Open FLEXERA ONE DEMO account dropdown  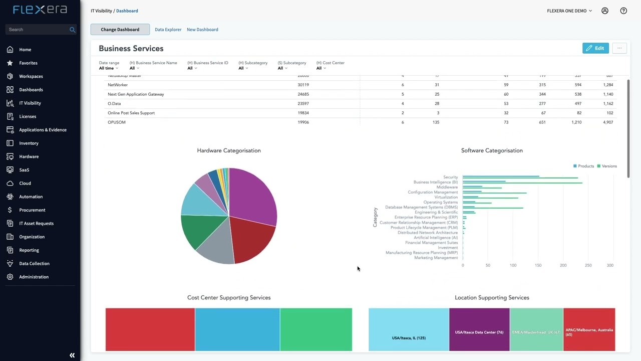click(569, 11)
